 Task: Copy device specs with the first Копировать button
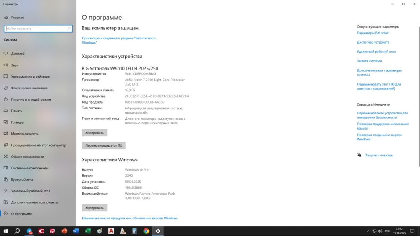pos(94,132)
